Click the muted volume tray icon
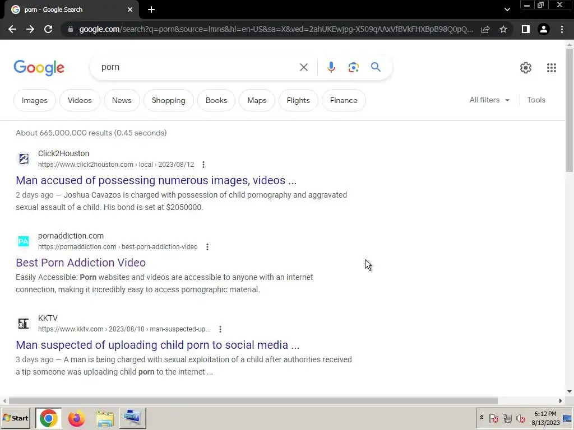This screenshot has width=574, height=430. tap(520, 418)
